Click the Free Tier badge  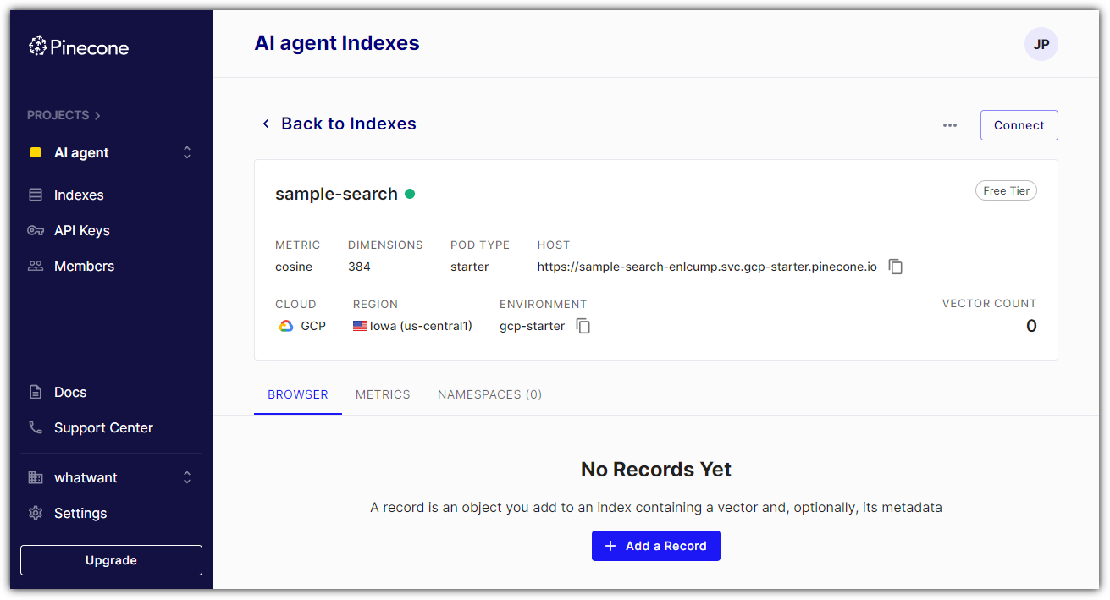(1006, 190)
